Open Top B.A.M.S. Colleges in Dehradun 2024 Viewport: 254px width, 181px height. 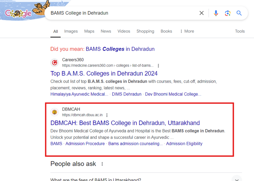(104, 73)
